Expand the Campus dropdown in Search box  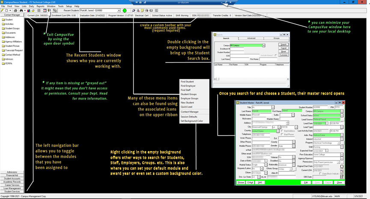click(x=263, y=45)
